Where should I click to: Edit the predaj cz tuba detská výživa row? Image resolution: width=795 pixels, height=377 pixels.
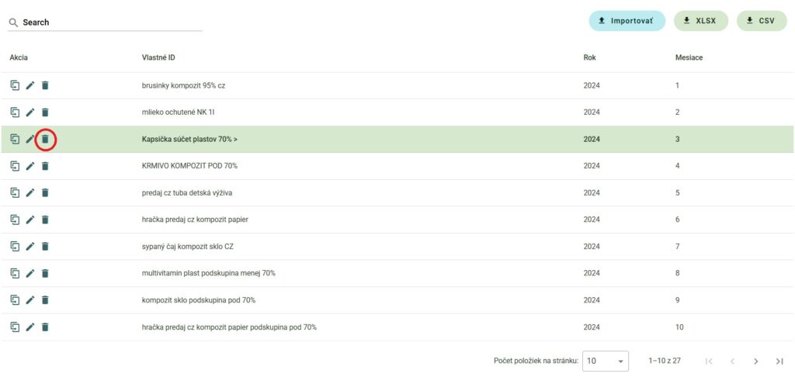point(30,193)
